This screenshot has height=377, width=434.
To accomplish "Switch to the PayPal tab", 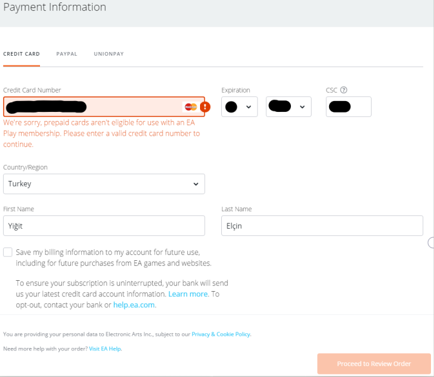I will 67,54.
